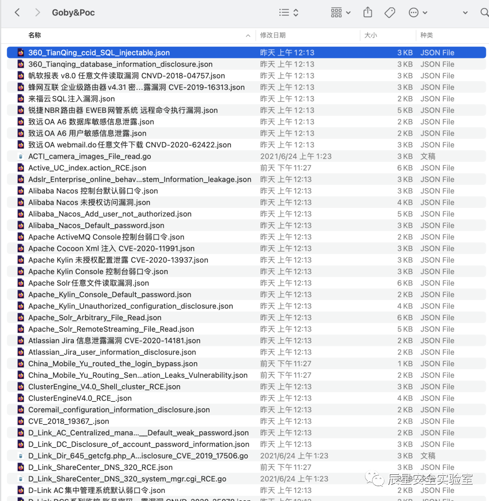Select China_Mobile_Yu_Routing_Sen...Leaks_Vulnerability.json
This screenshot has height=501, width=489.
[x=246, y=375]
